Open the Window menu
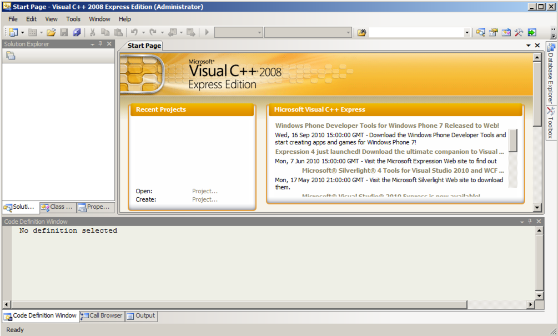Screen dimensions: 558x336 click(99, 19)
